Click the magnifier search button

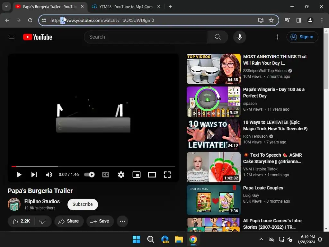coord(218,37)
